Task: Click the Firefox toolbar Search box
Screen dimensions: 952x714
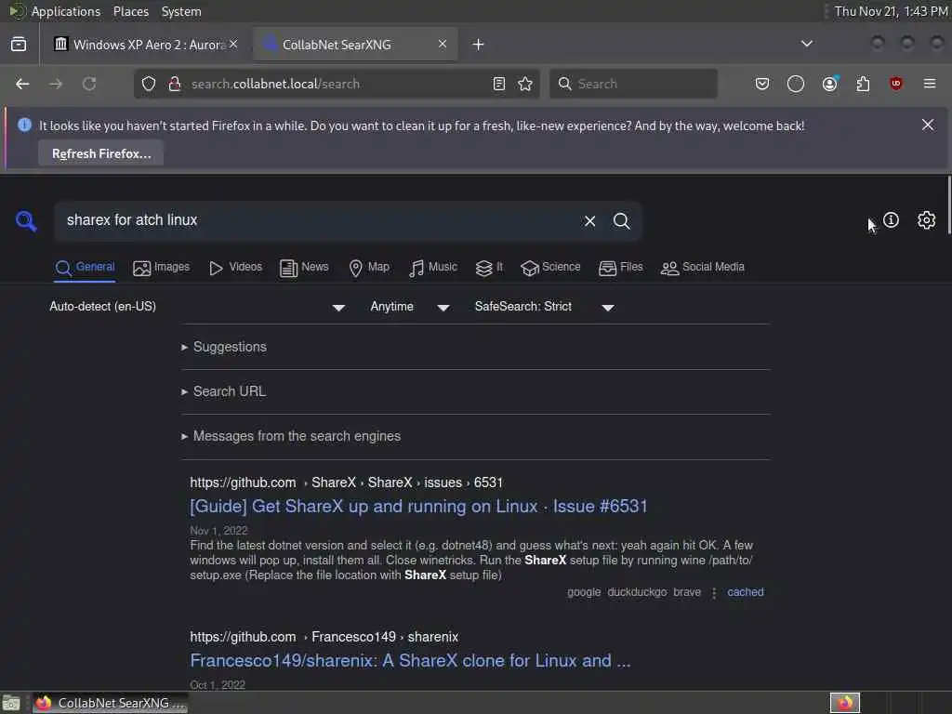Action: point(633,84)
